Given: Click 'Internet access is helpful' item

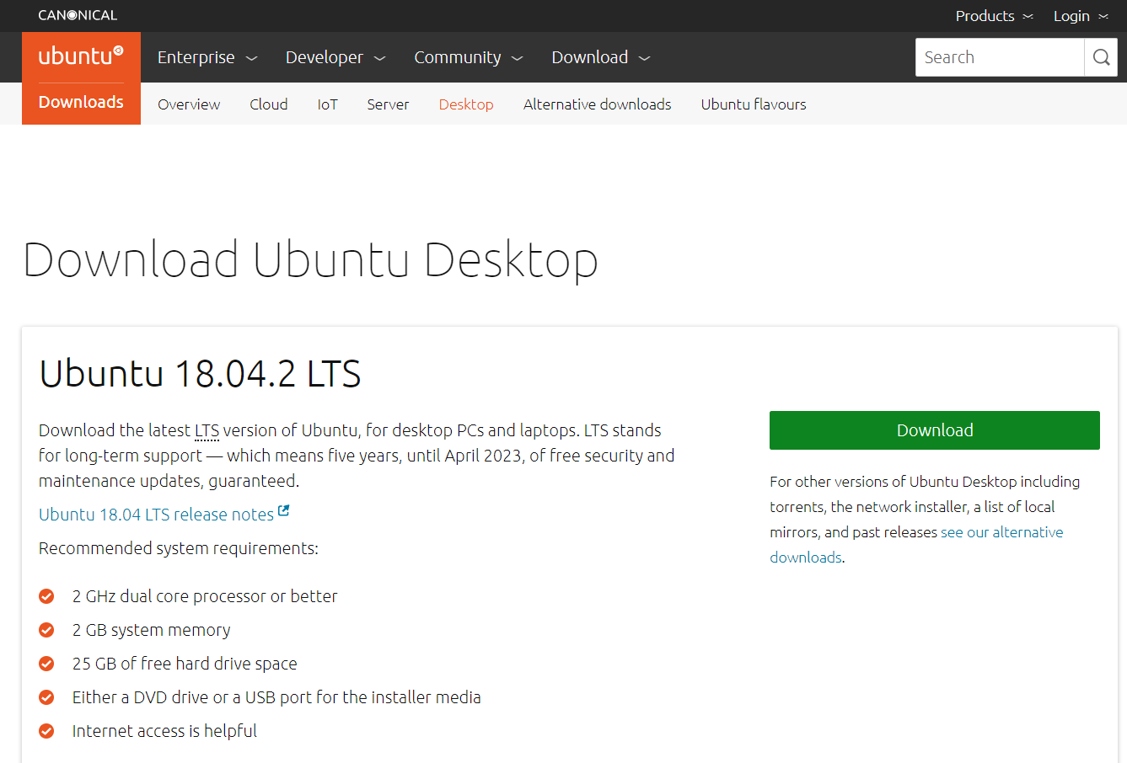Looking at the screenshot, I should (x=164, y=731).
